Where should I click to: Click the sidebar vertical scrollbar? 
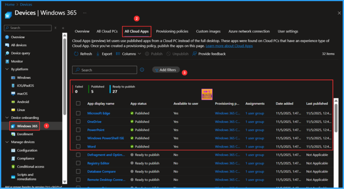(65, 77)
